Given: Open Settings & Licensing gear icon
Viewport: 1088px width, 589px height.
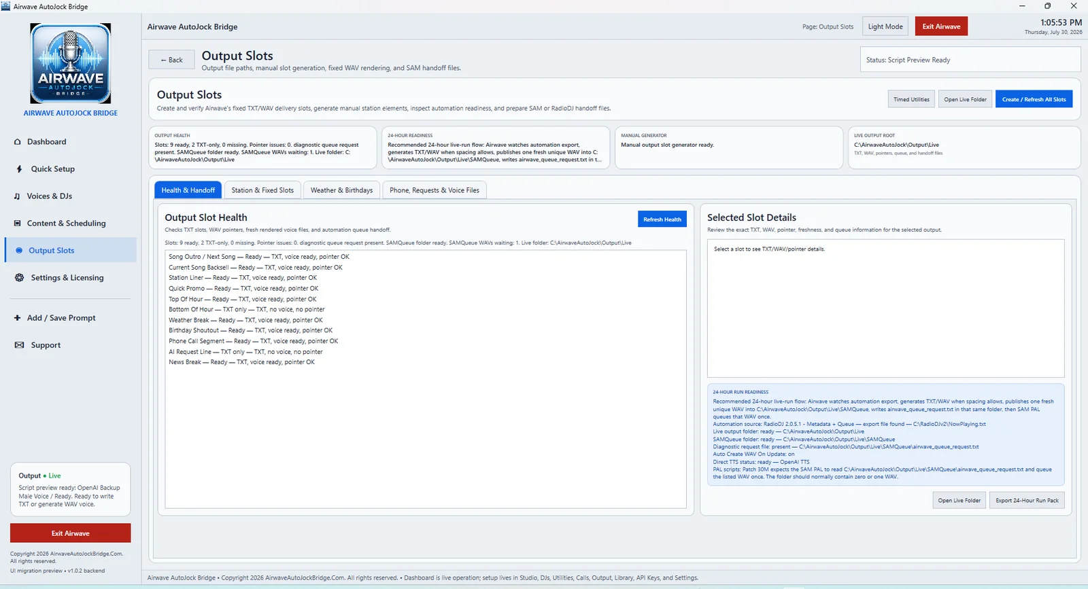Looking at the screenshot, I should [19, 278].
